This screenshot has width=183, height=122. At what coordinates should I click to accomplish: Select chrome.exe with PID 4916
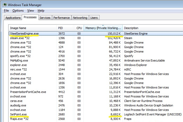pyautogui.click(x=96, y=51)
